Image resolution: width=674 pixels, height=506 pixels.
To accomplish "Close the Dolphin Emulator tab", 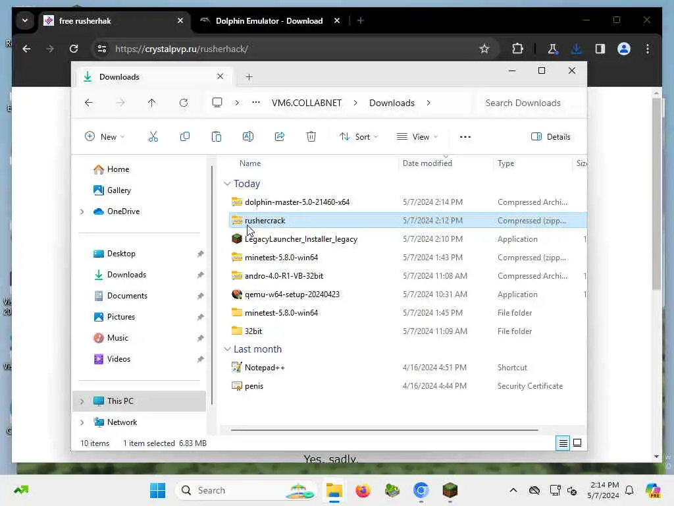I will pyautogui.click(x=337, y=20).
